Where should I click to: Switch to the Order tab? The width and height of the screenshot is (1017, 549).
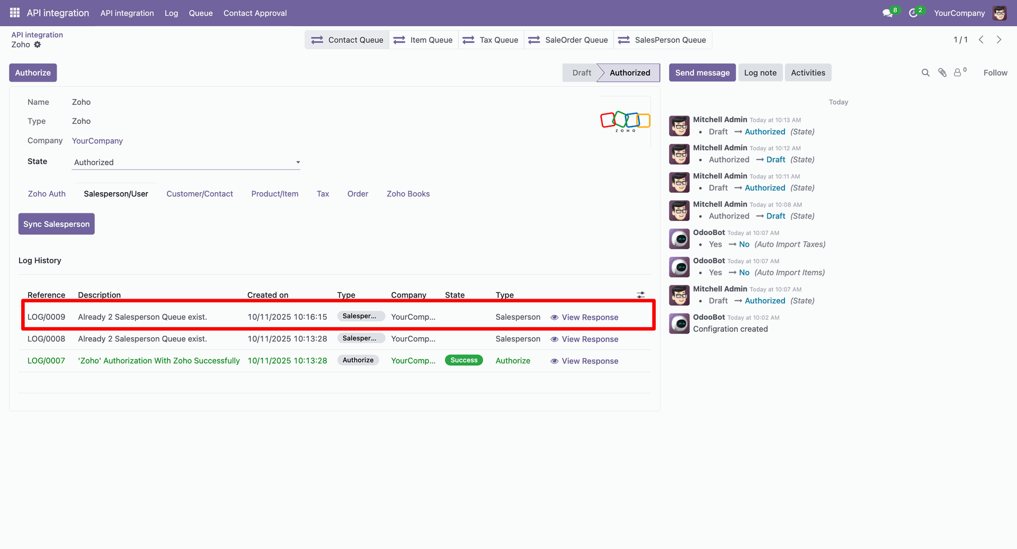pyautogui.click(x=358, y=194)
